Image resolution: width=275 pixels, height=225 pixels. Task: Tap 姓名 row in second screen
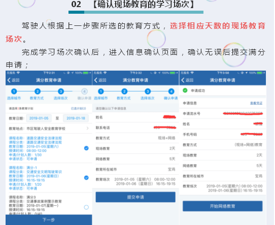[x=135, y=117]
